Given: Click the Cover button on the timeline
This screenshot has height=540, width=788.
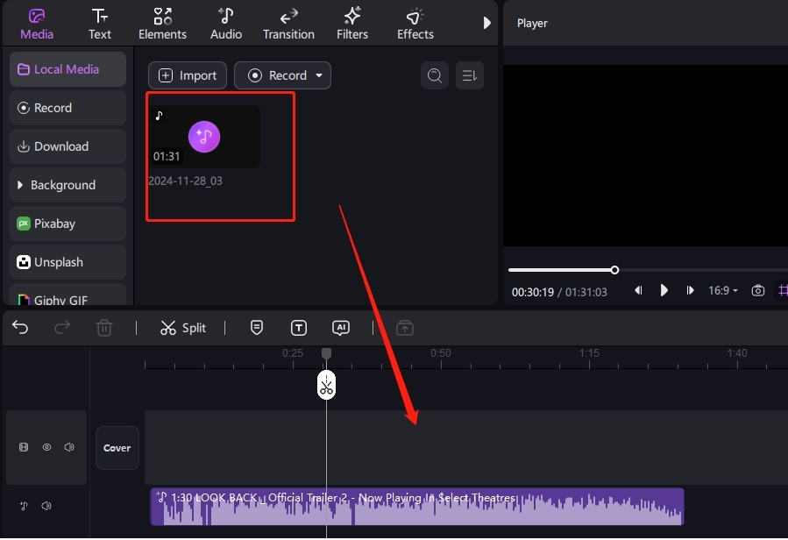Looking at the screenshot, I should point(117,447).
